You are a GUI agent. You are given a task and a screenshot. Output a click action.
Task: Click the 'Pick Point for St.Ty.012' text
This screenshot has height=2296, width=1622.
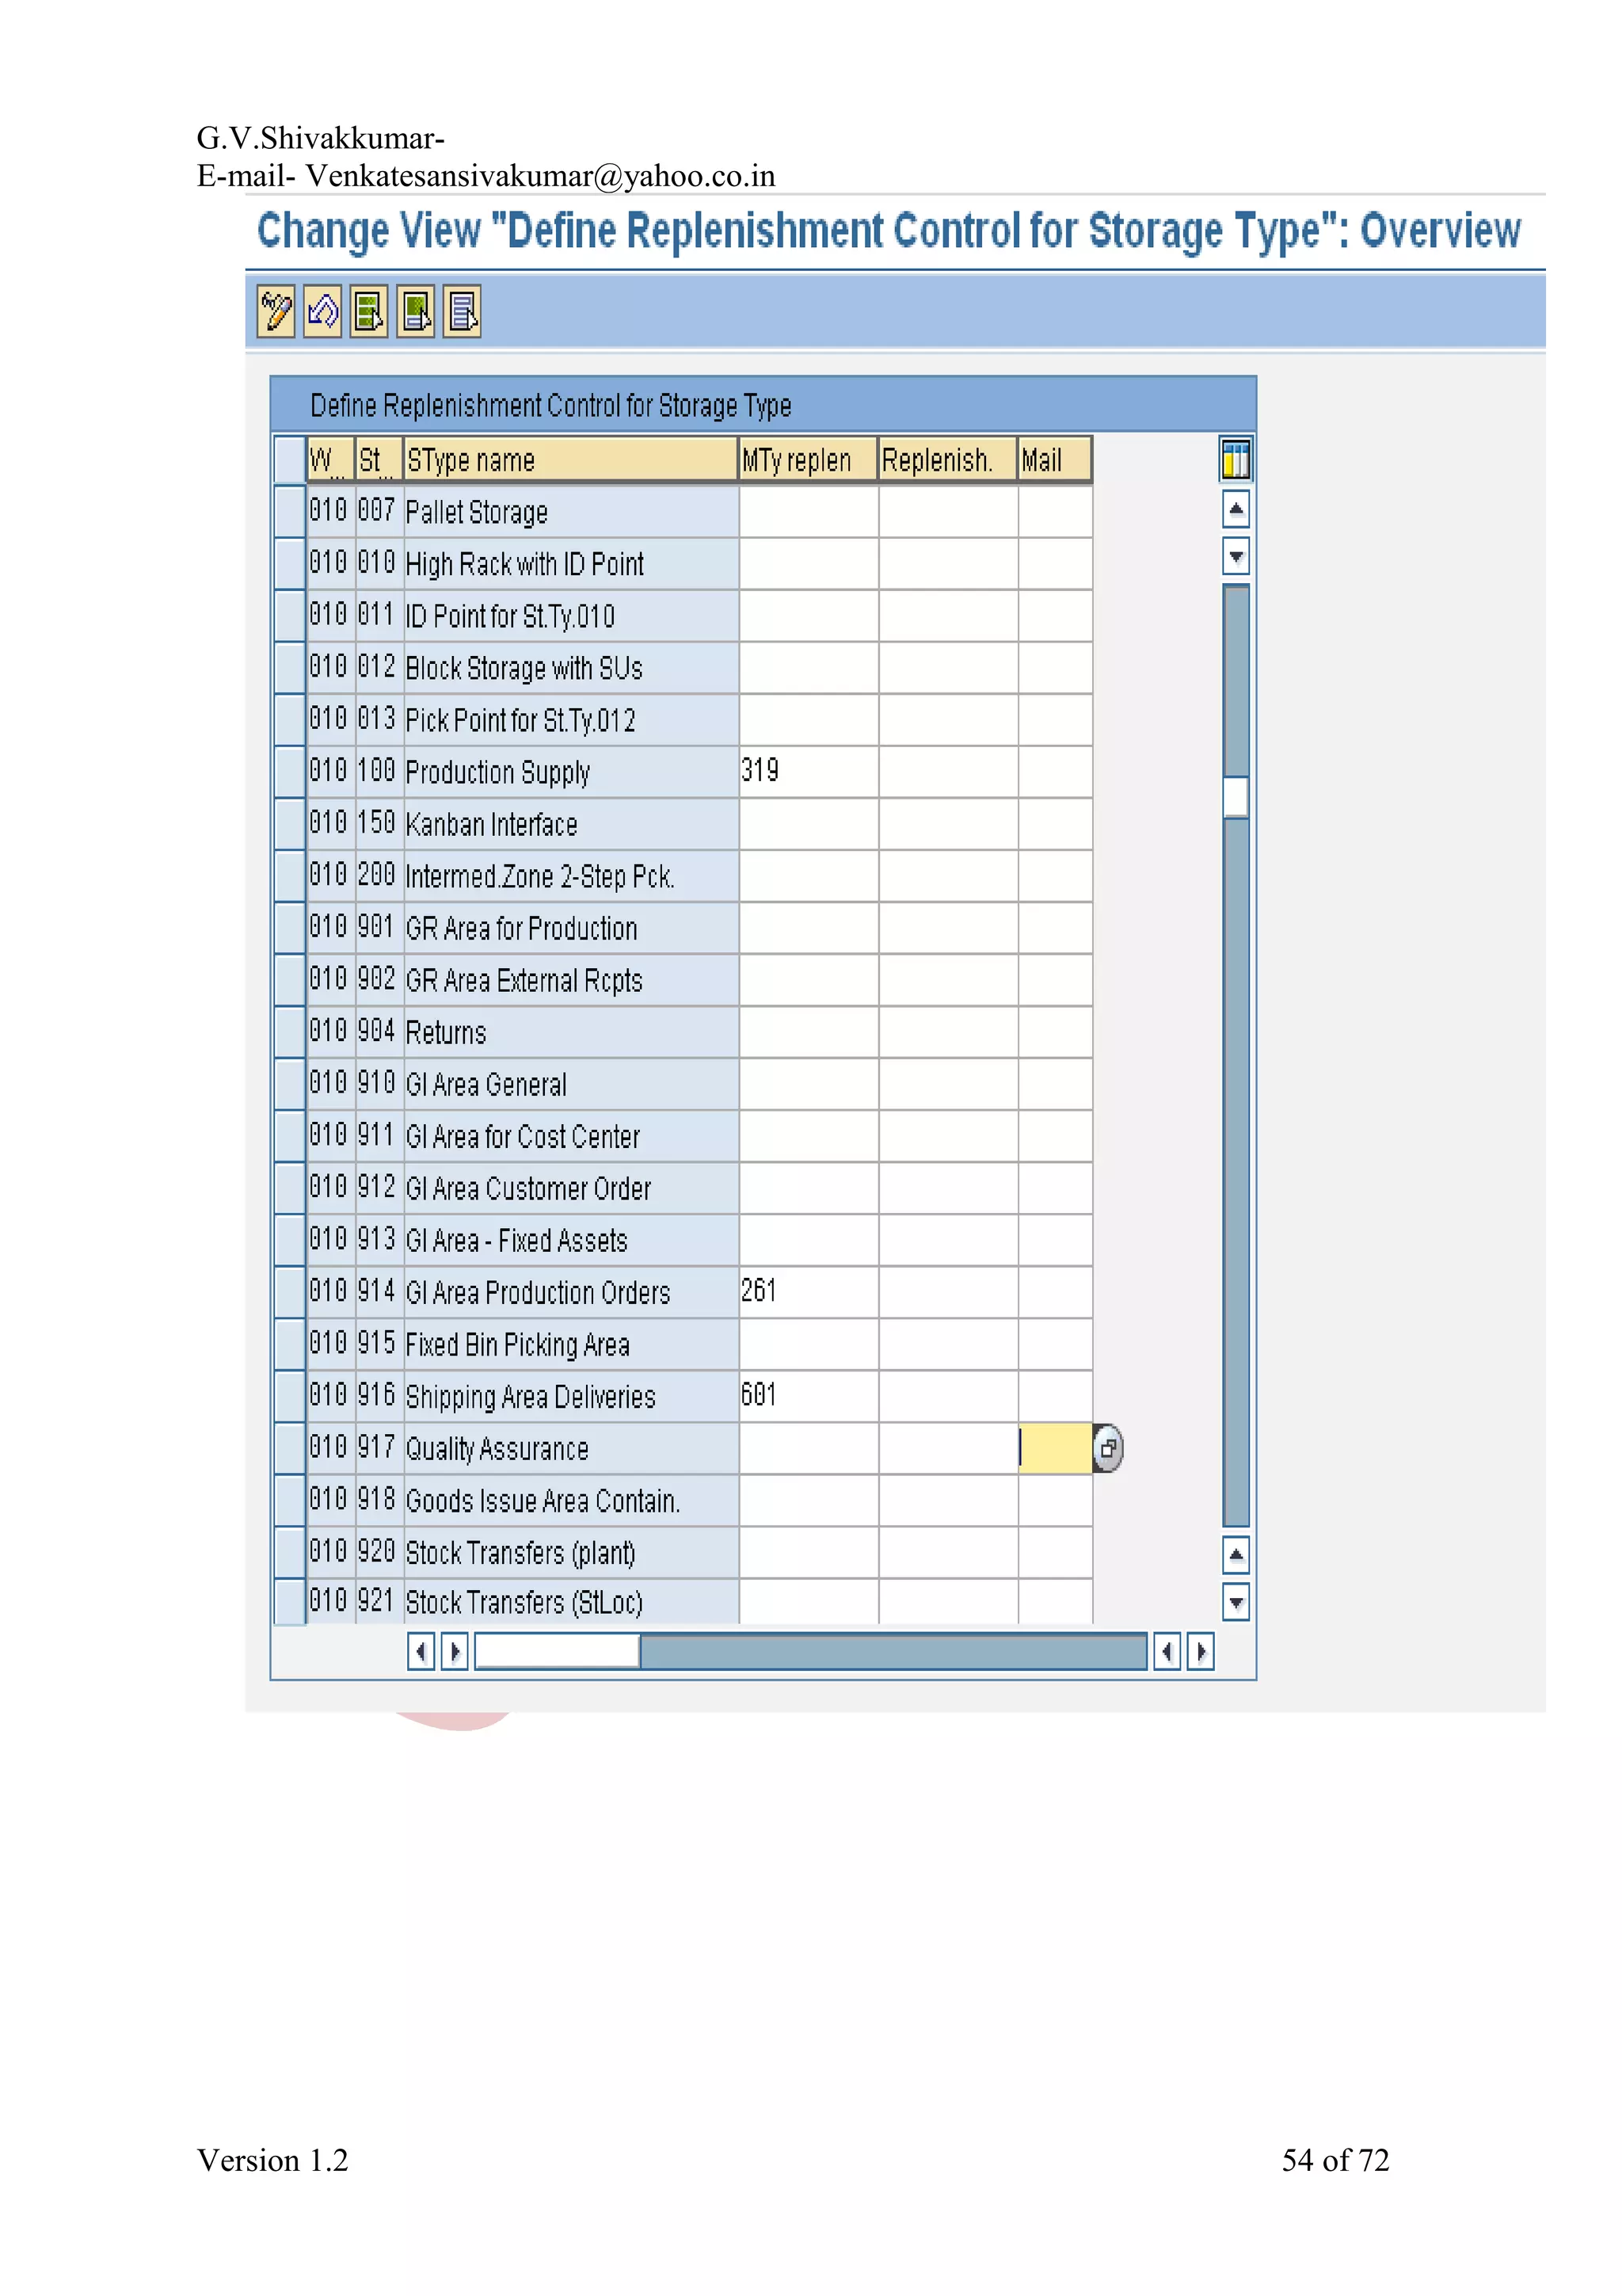point(520,720)
